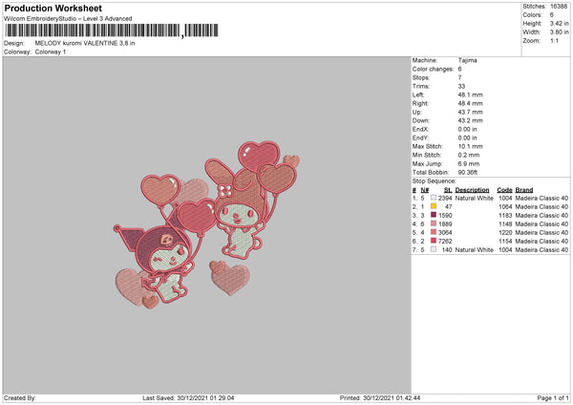573x405 pixels.
Task: Click the EndX value '0.00 in'
Action: (x=467, y=129)
